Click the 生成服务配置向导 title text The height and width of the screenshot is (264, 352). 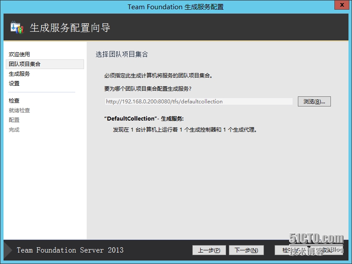[x=70, y=28]
